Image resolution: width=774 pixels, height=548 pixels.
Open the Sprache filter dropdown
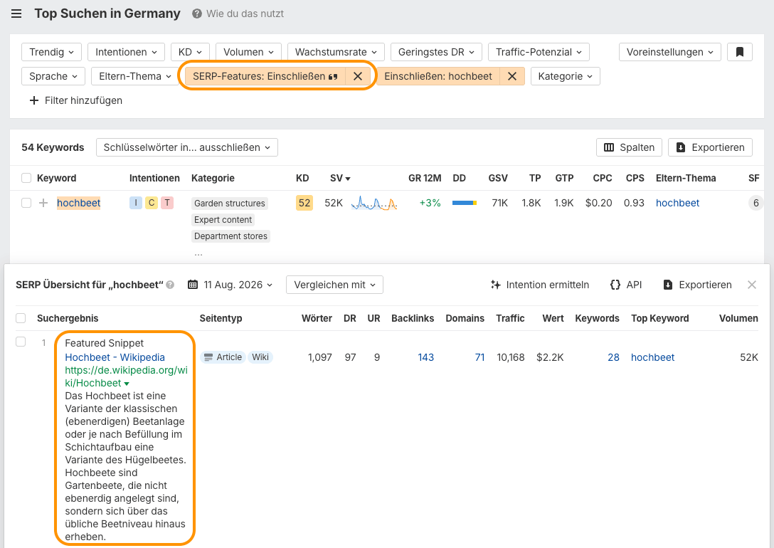[x=53, y=76]
